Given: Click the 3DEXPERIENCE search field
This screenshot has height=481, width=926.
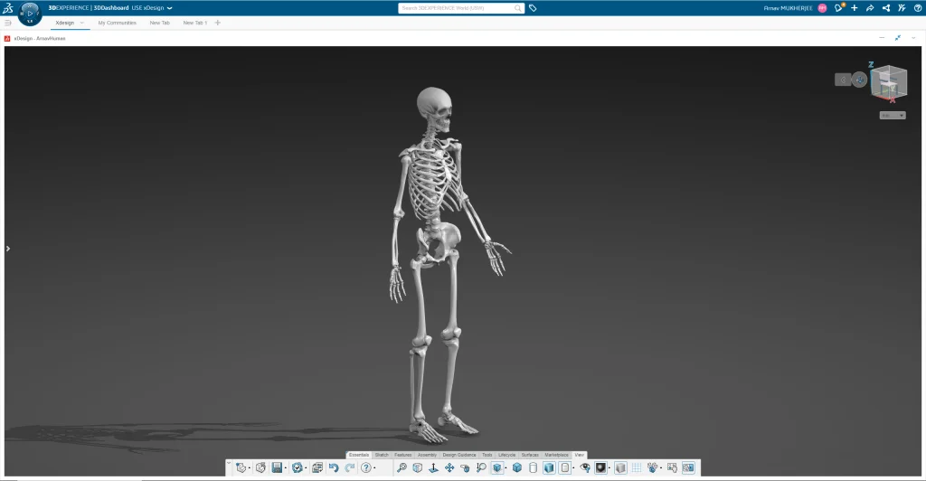Looking at the screenshot, I should coord(461,8).
